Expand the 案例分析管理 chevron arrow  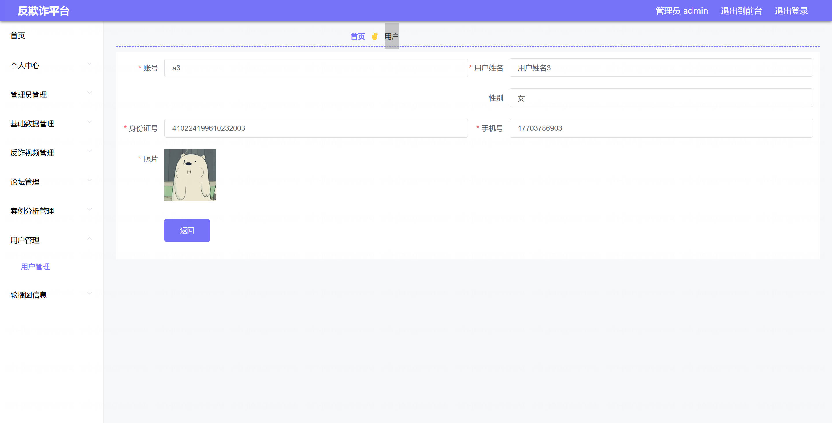90,209
